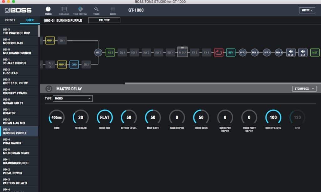321x192 pixels.
Task: Toggle Master Delay power on/off
Action: pos(49,88)
